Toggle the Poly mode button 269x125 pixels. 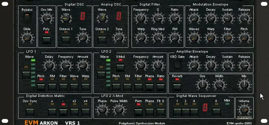pyautogui.click(x=47, y=40)
